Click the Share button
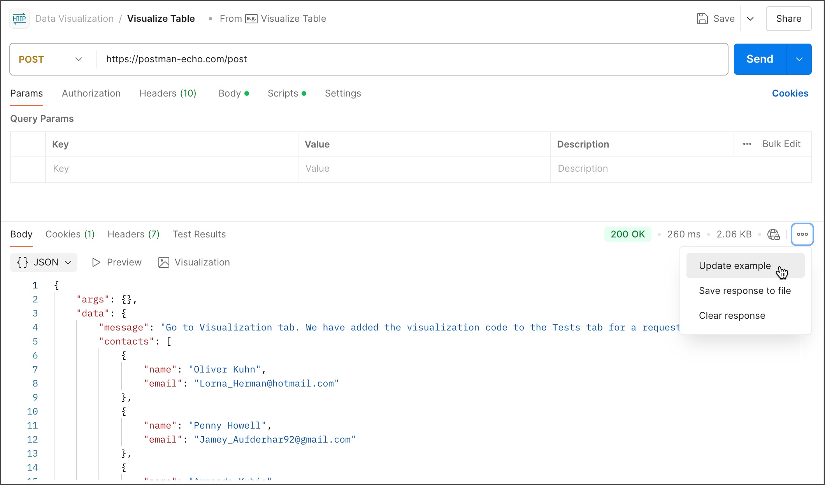The image size is (825, 485). (788, 19)
